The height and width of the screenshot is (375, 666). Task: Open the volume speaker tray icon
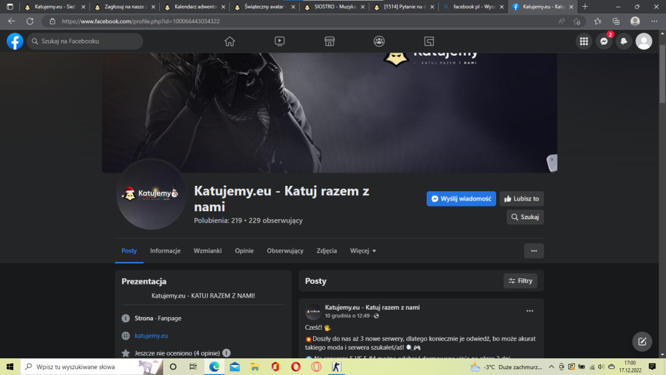pos(601,367)
